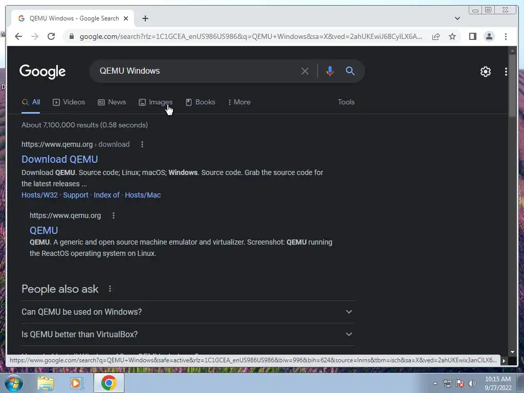Switch to Videos results

click(x=69, y=102)
